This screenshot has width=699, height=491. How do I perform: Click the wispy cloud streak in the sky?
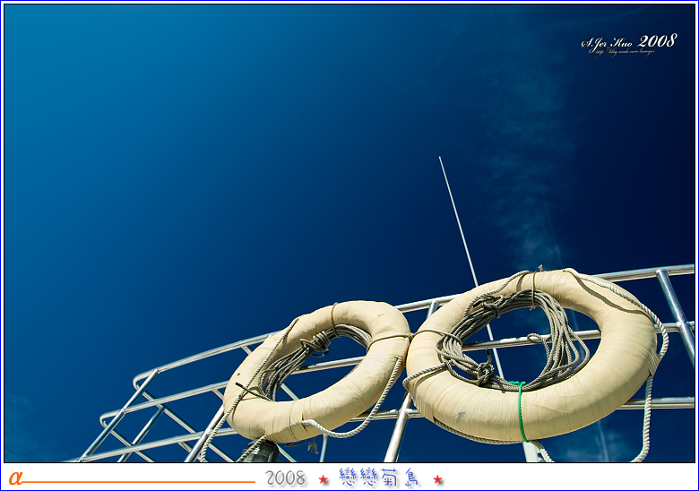(529, 179)
